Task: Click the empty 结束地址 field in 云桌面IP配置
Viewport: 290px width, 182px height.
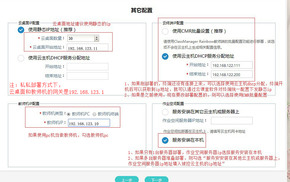Action: (87, 76)
